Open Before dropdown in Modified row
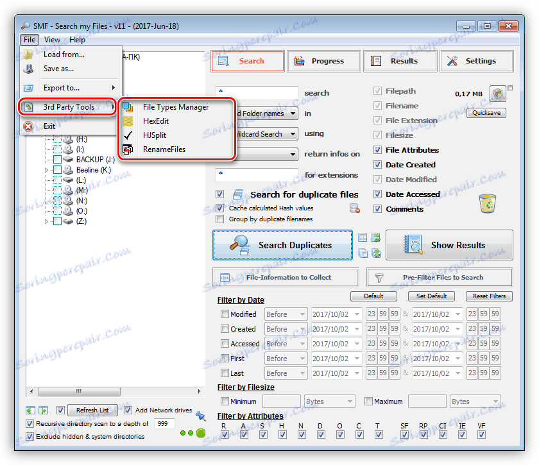Image resolution: width=539 pixels, height=465 pixels. pyautogui.click(x=286, y=314)
